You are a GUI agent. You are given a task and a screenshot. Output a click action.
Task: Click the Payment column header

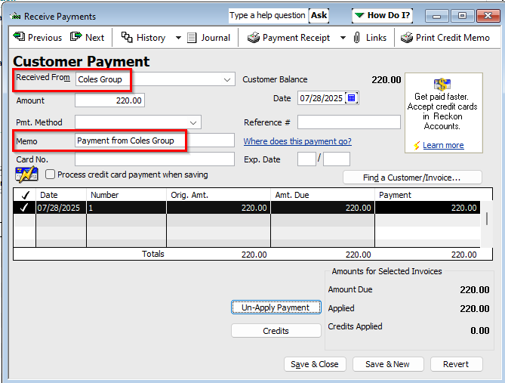(x=433, y=195)
